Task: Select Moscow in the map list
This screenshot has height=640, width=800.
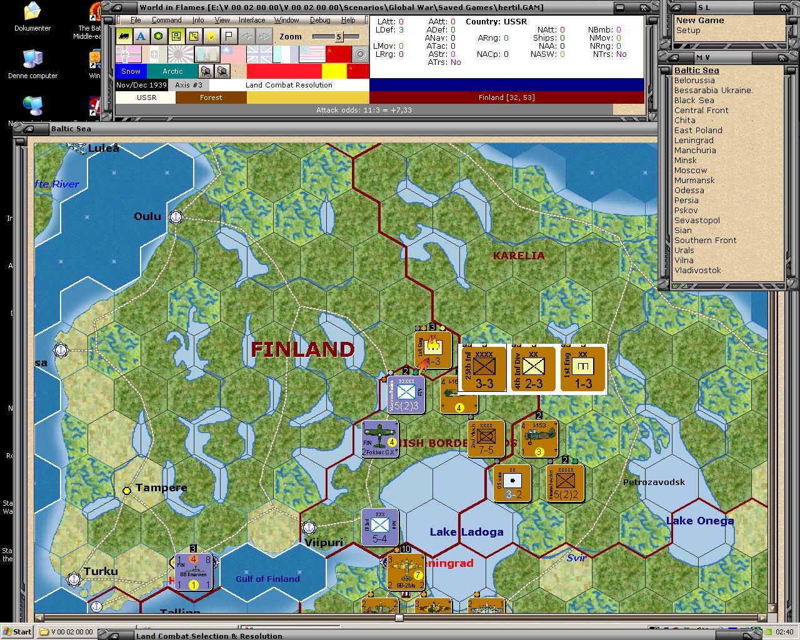Action: [x=691, y=171]
